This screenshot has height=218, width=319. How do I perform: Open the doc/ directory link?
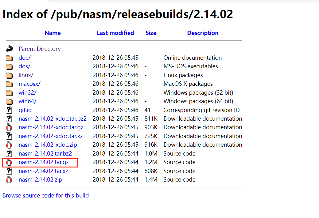(x=25, y=58)
